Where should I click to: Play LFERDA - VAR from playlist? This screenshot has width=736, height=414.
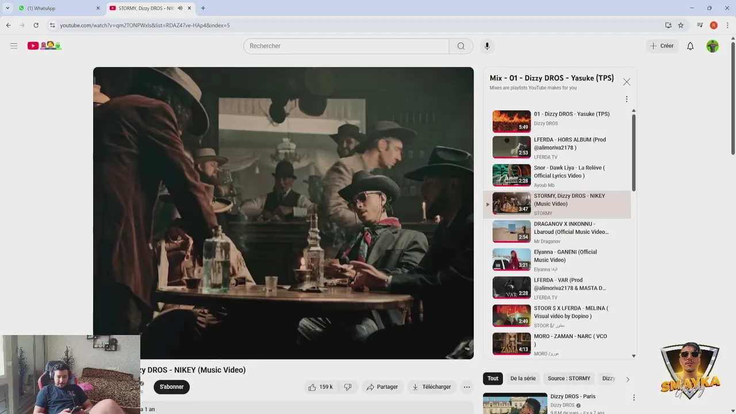(x=557, y=289)
